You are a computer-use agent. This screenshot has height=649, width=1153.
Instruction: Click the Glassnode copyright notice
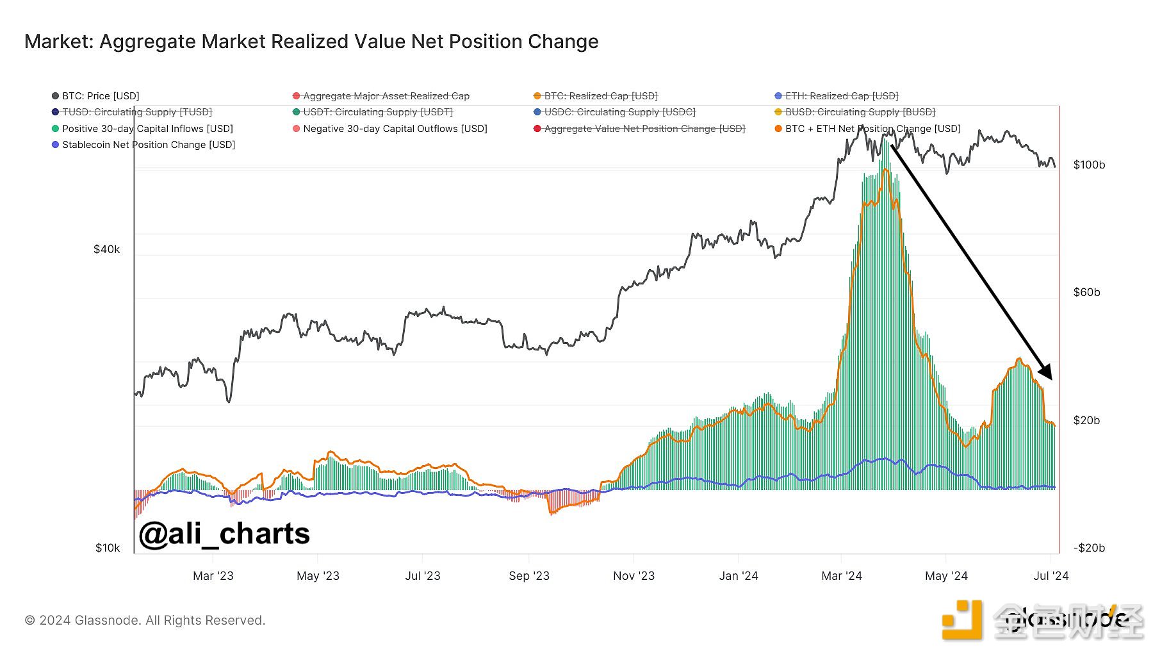(145, 620)
